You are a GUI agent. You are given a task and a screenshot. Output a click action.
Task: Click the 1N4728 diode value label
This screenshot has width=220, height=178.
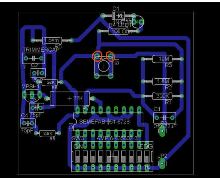pyautogui.click(x=122, y=22)
